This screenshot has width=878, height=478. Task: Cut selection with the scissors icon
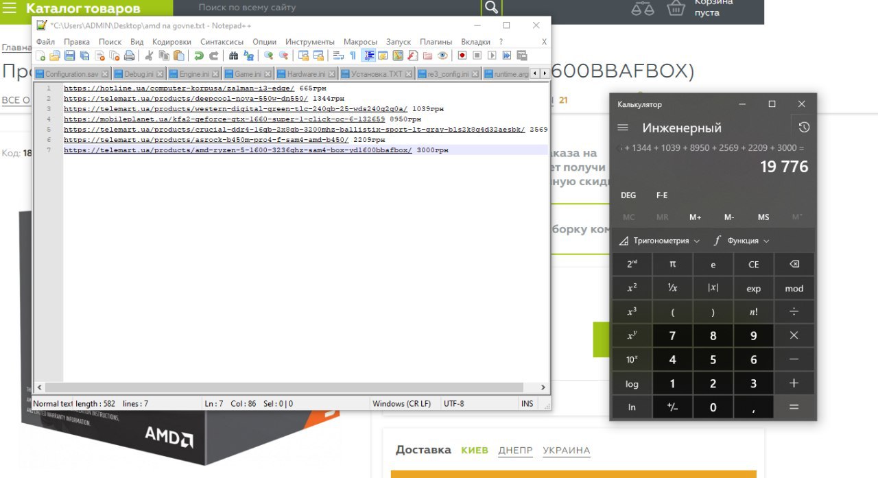pos(150,56)
